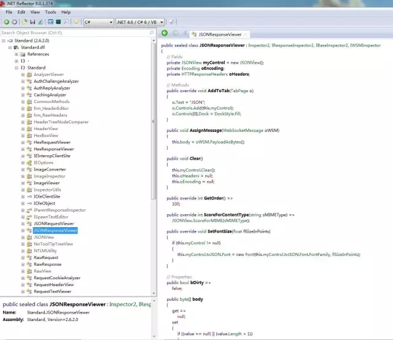Click the interface icon beside IParentResponseInspector
The width and height of the screenshot is (393, 340).
(x=29, y=210)
